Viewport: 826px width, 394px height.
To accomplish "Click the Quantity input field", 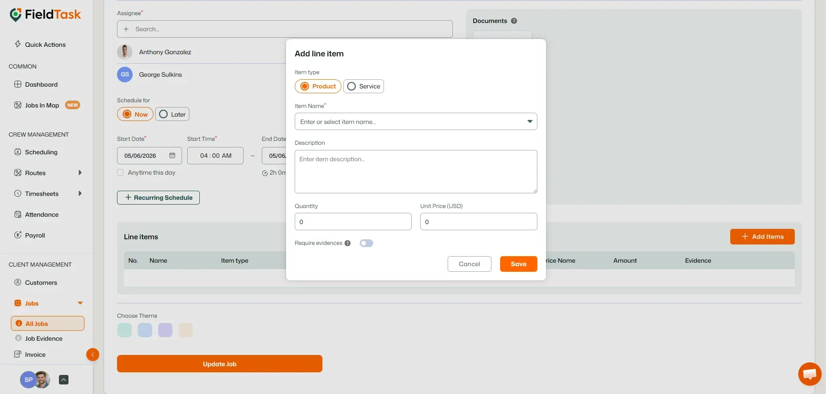I will coord(353,221).
